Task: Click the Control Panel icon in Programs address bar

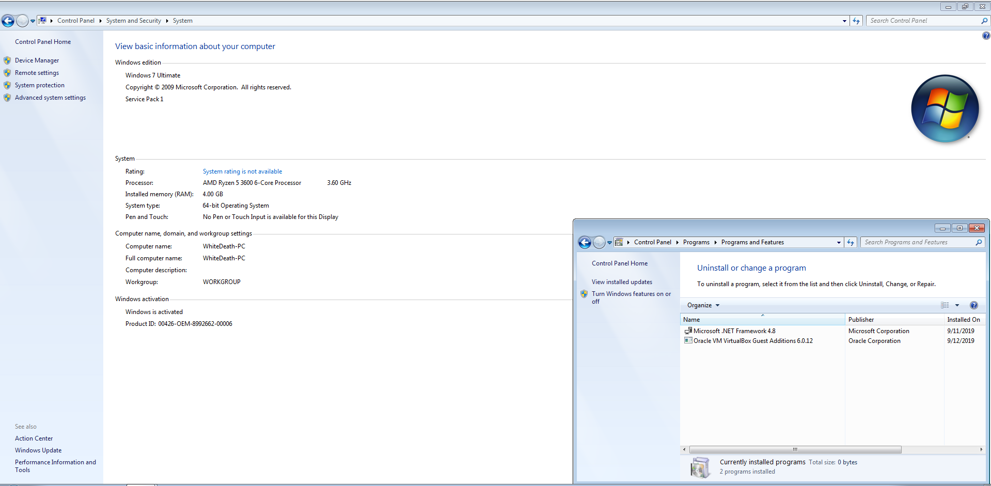Action: point(619,242)
